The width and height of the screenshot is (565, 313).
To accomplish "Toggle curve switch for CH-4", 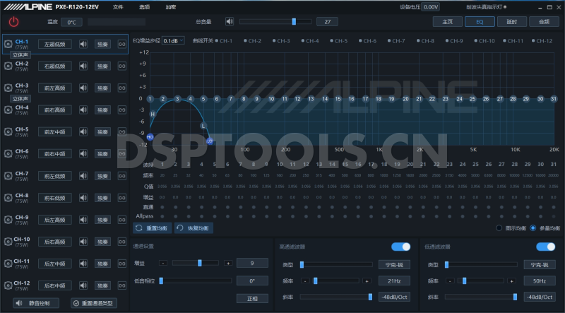I will point(303,41).
